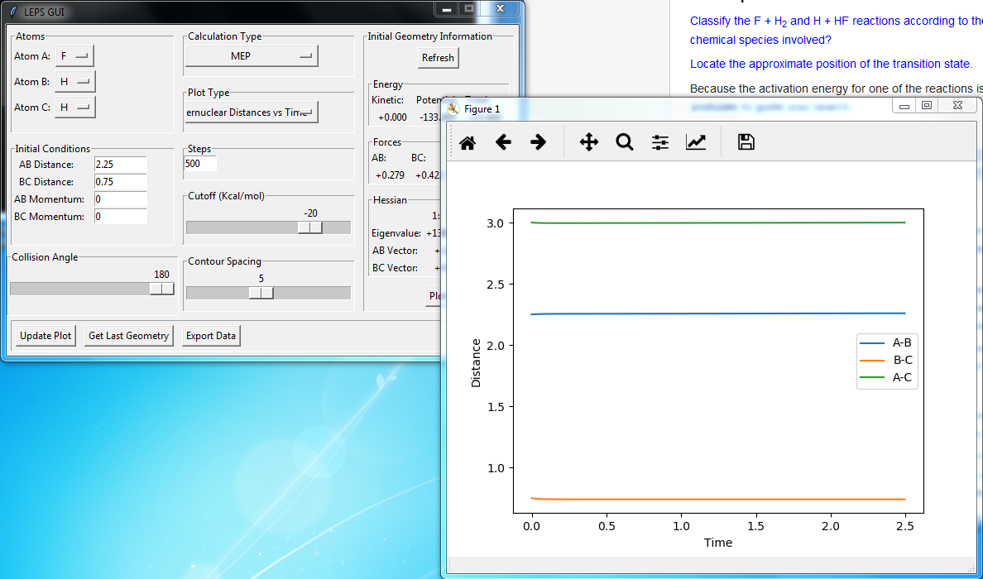Expand the Plot Type dropdown

(x=252, y=112)
